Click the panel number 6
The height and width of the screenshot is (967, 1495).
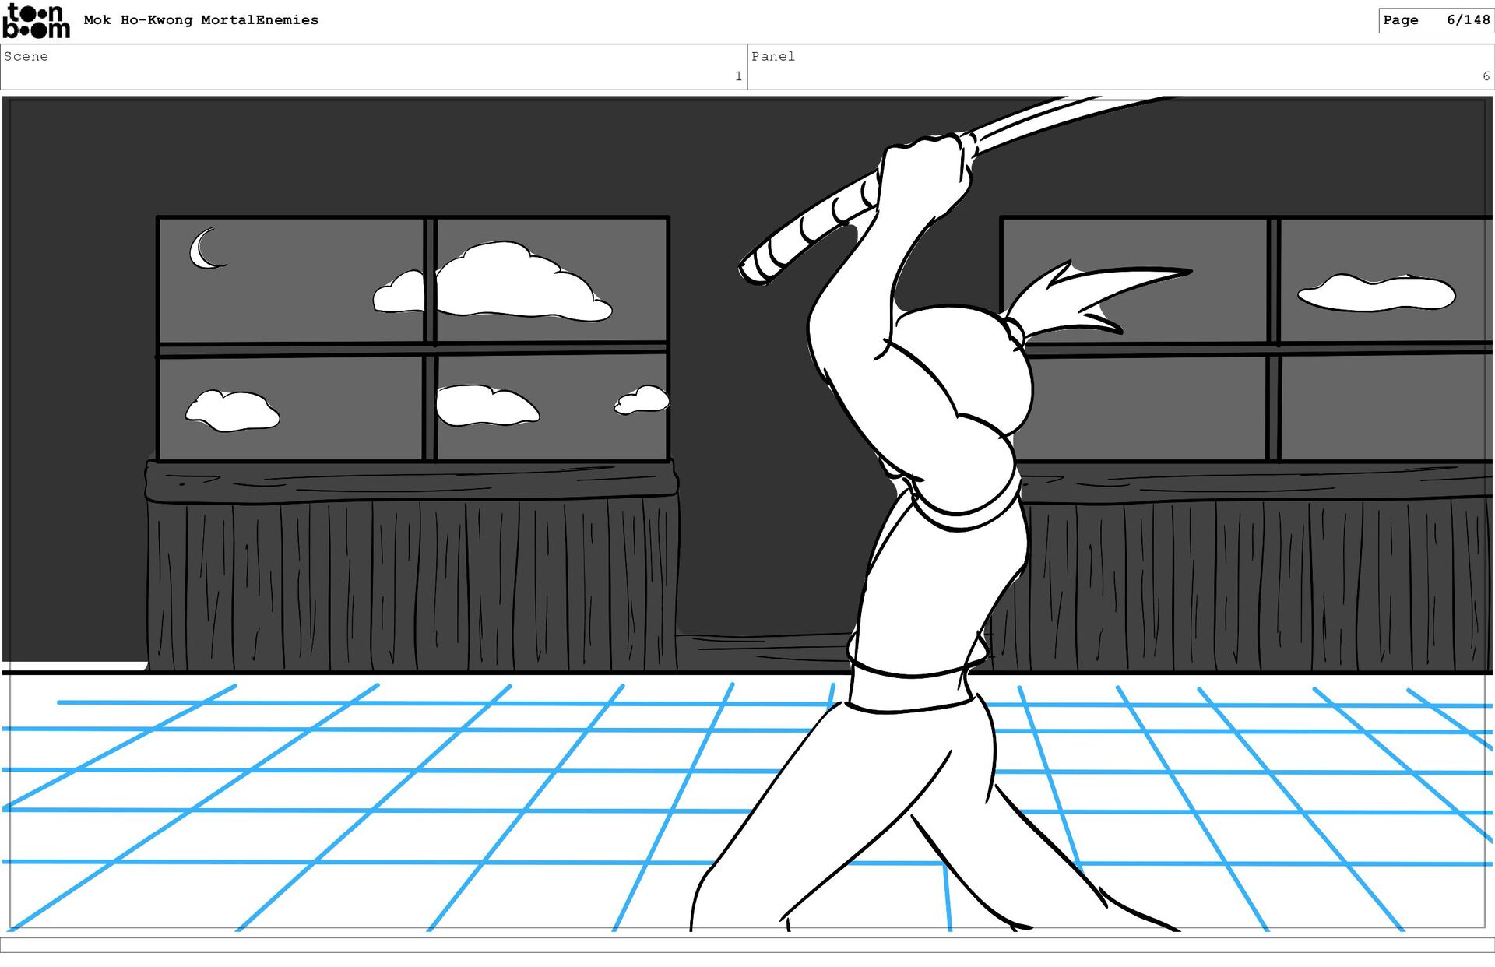point(1485,76)
